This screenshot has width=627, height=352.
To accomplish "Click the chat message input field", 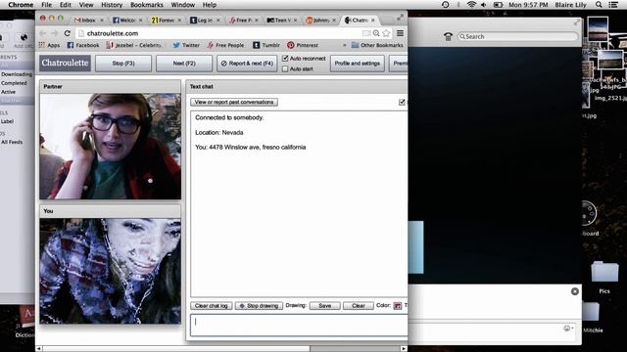I will point(299,326).
